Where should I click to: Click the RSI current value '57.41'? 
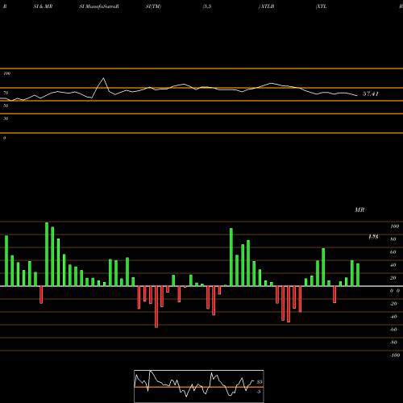pos(371,93)
